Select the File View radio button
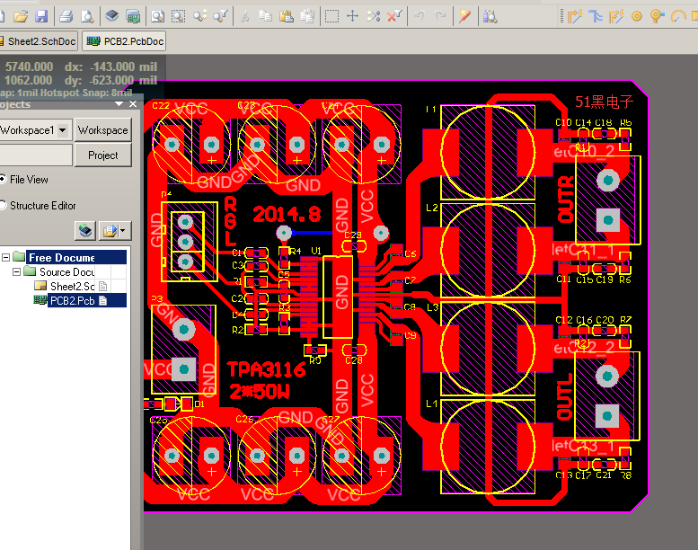Viewport: 698px width, 550px height. tap(3, 180)
